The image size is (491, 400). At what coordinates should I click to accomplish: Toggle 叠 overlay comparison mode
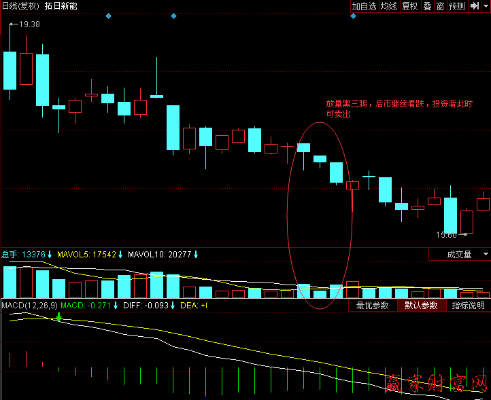427,6
